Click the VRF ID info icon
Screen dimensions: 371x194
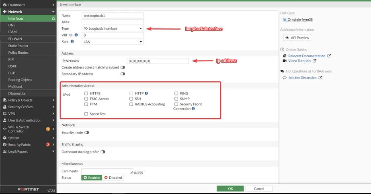(x=76, y=35)
